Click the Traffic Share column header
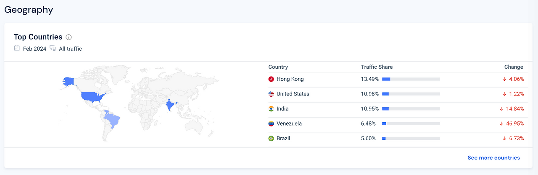Image resolution: width=538 pixels, height=175 pixels. click(x=377, y=67)
